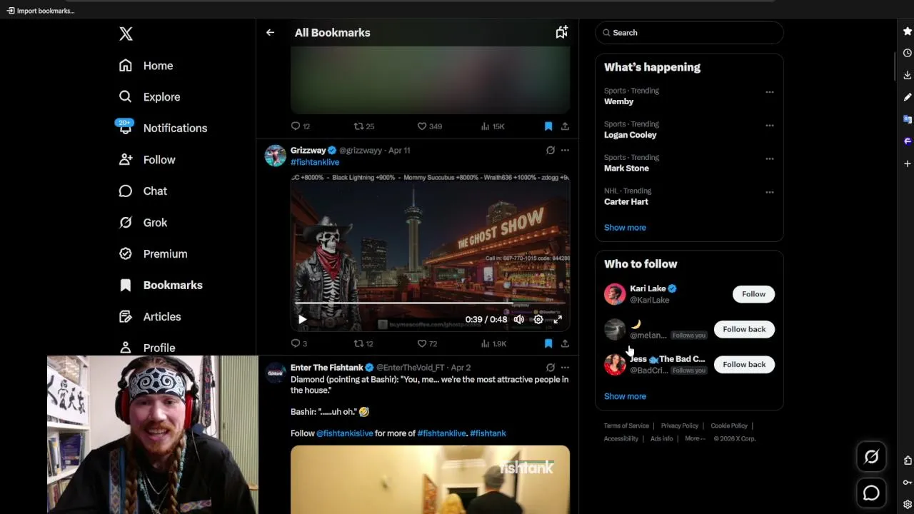The width and height of the screenshot is (914, 514).
Task: Open Grok icon on Enter The Fishtank post
Action: click(x=551, y=368)
